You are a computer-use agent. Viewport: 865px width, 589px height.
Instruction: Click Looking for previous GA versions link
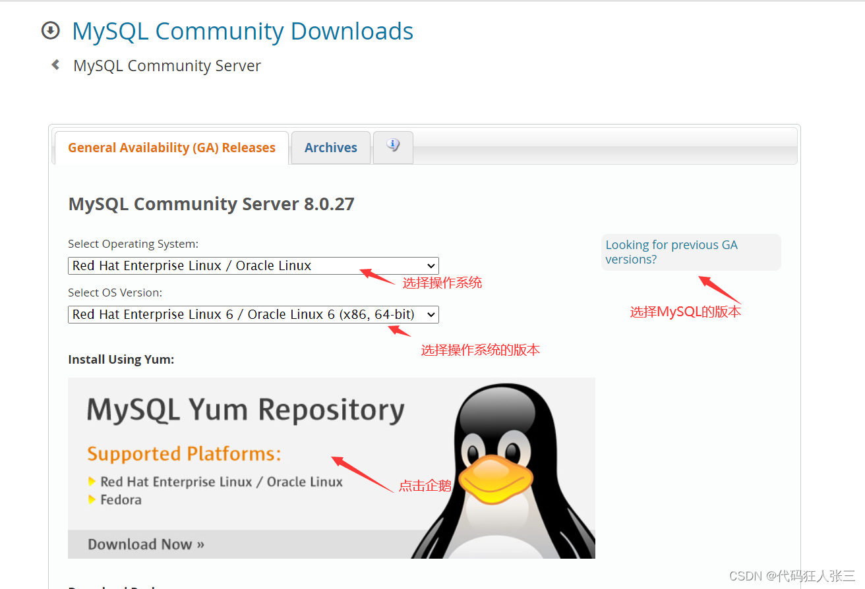point(671,252)
